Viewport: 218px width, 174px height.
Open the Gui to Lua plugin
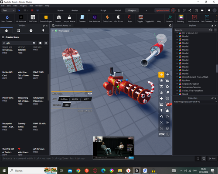tap(107, 19)
